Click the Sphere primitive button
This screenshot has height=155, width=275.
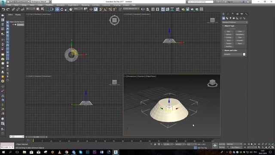coord(229,34)
